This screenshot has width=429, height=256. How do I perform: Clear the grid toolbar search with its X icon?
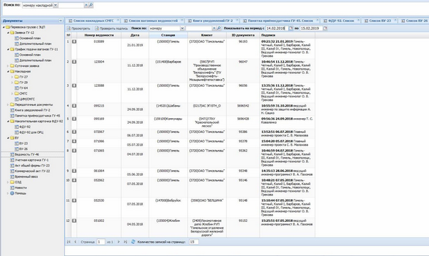point(214,28)
